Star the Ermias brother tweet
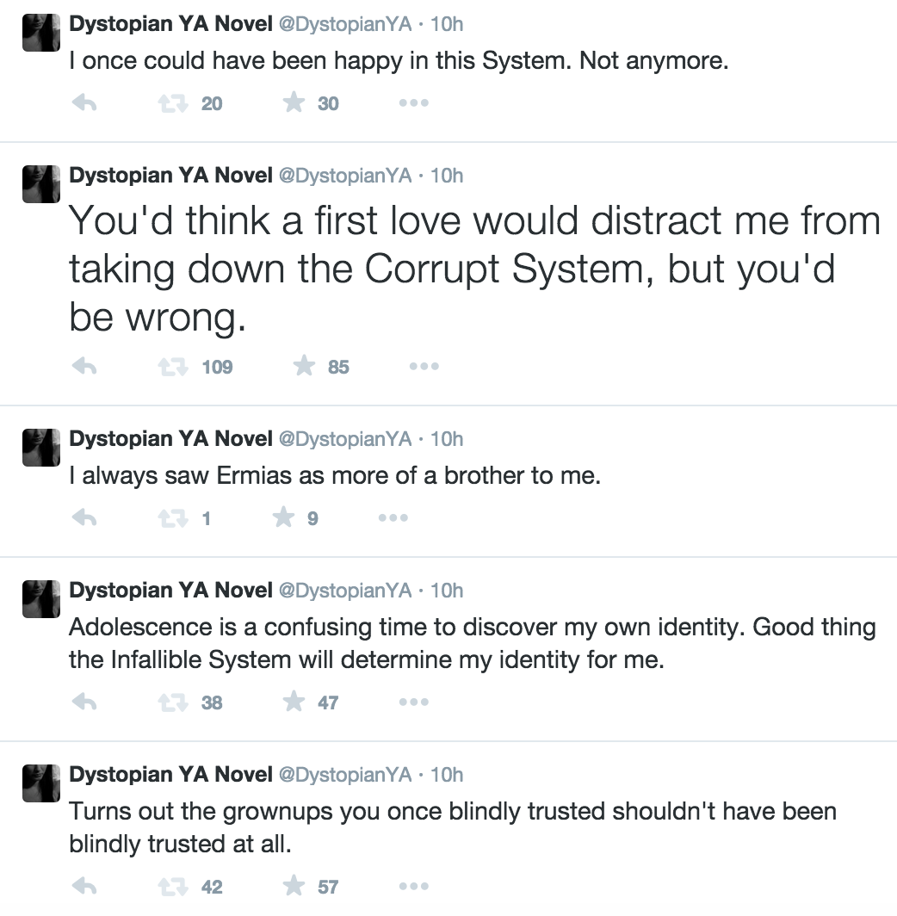 pyautogui.click(x=284, y=518)
